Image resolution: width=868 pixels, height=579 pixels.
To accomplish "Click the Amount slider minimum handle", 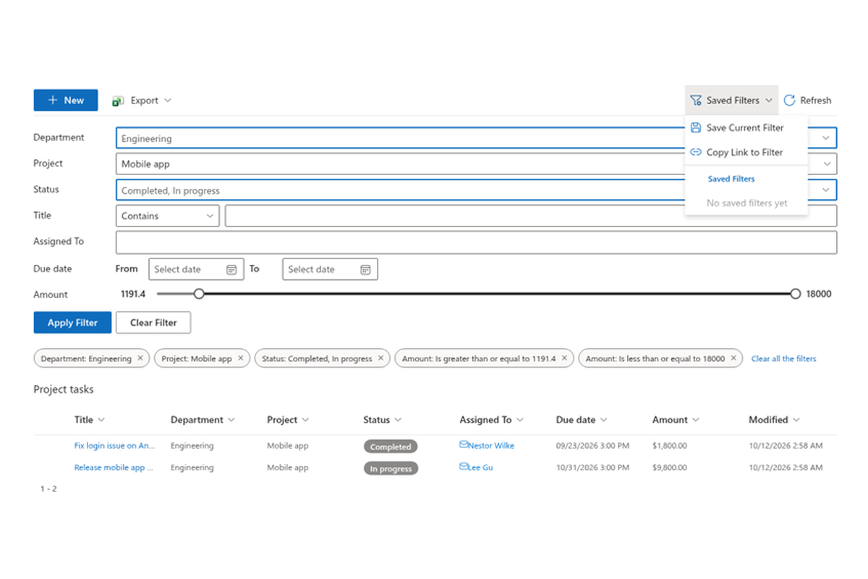I will 199,294.
